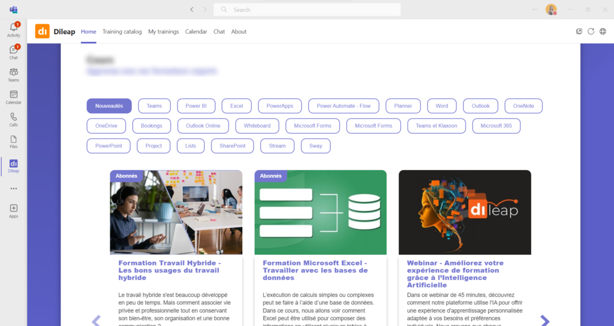
Task: Select the Teams et Klaxoon filter
Action: click(x=437, y=126)
